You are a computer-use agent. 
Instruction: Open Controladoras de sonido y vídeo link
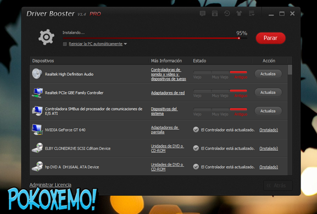tap(169, 74)
